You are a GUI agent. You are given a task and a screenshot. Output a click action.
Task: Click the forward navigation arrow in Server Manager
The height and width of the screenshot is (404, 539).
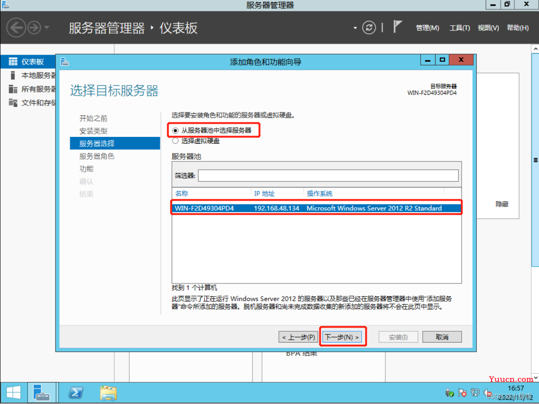[x=34, y=27]
